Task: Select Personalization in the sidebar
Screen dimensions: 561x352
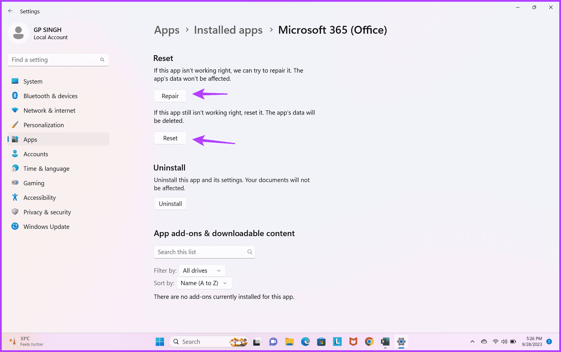Action: click(44, 125)
